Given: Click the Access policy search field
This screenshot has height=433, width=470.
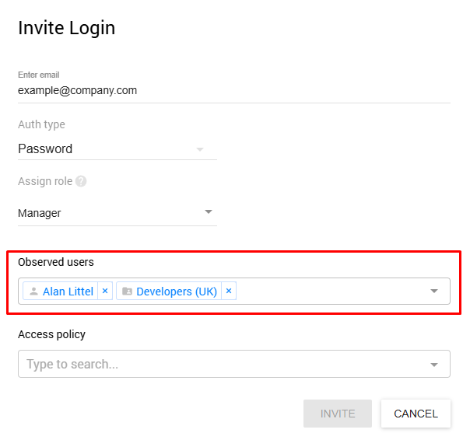Looking at the screenshot, I should pyautogui.click(x=218, y=364).
